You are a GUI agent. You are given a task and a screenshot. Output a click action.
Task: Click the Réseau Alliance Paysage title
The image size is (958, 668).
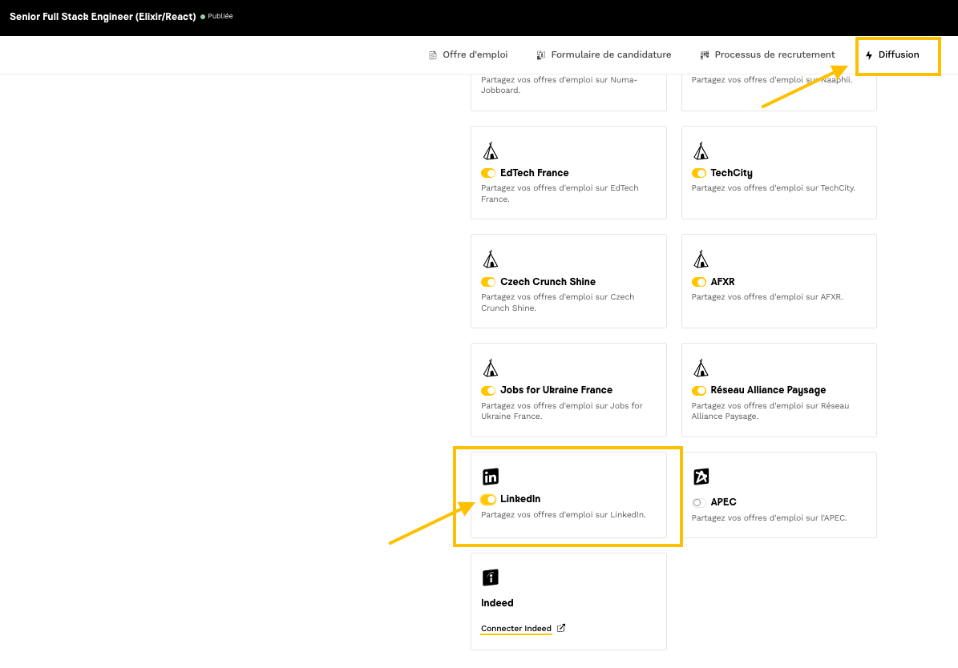768,390
